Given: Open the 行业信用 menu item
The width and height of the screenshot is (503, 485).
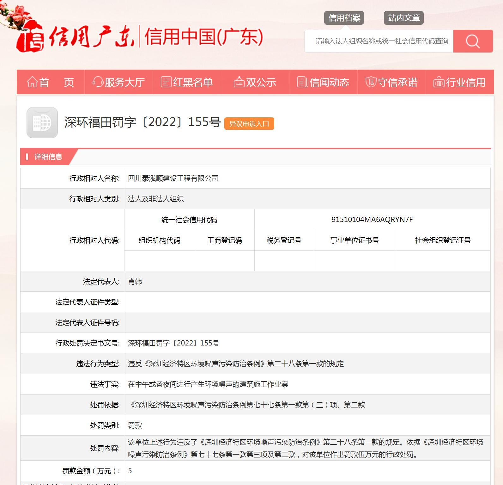Looking at the screenshot, I should click(460, 82).
